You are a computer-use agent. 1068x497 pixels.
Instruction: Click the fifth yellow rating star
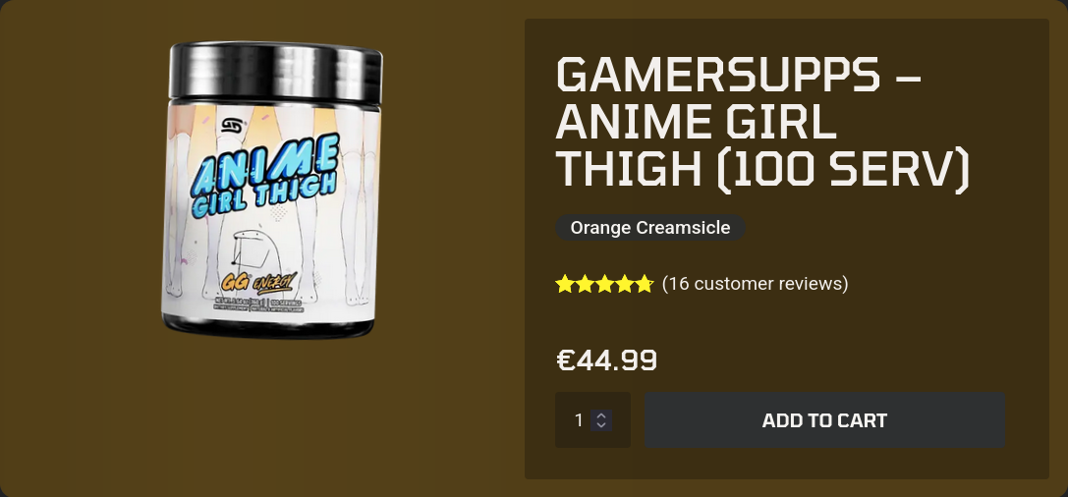[x=644, y=284]
